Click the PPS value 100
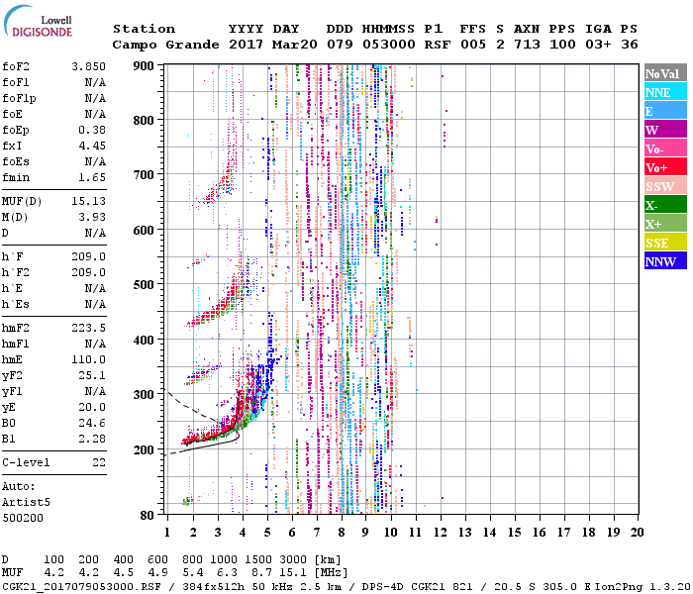 562,45
